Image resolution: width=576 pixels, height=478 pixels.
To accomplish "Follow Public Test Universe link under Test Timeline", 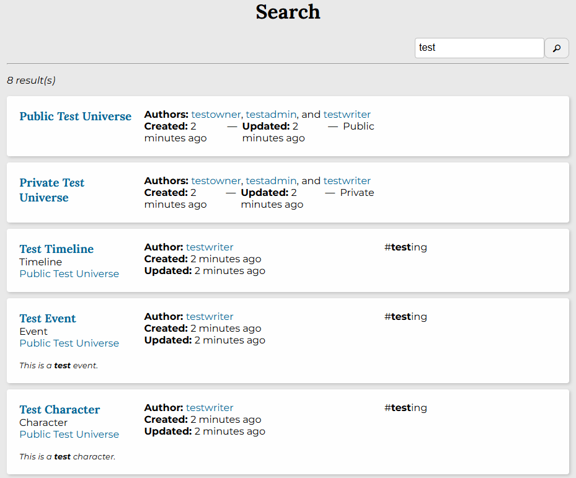I will tap(69, 274).
